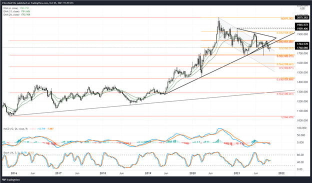
Task: Click the 2016 label on time axis
Action: pos(13,173)
